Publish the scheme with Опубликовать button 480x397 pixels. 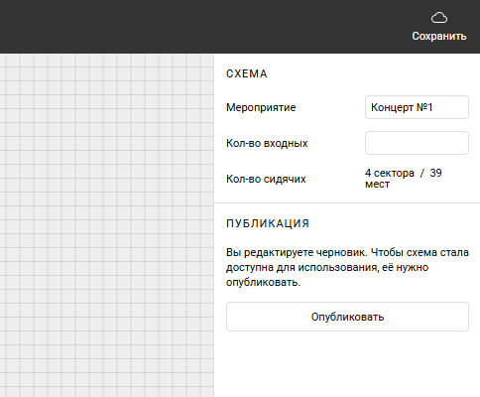347,317
